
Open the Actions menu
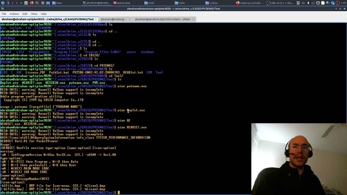tap(14, 14)
